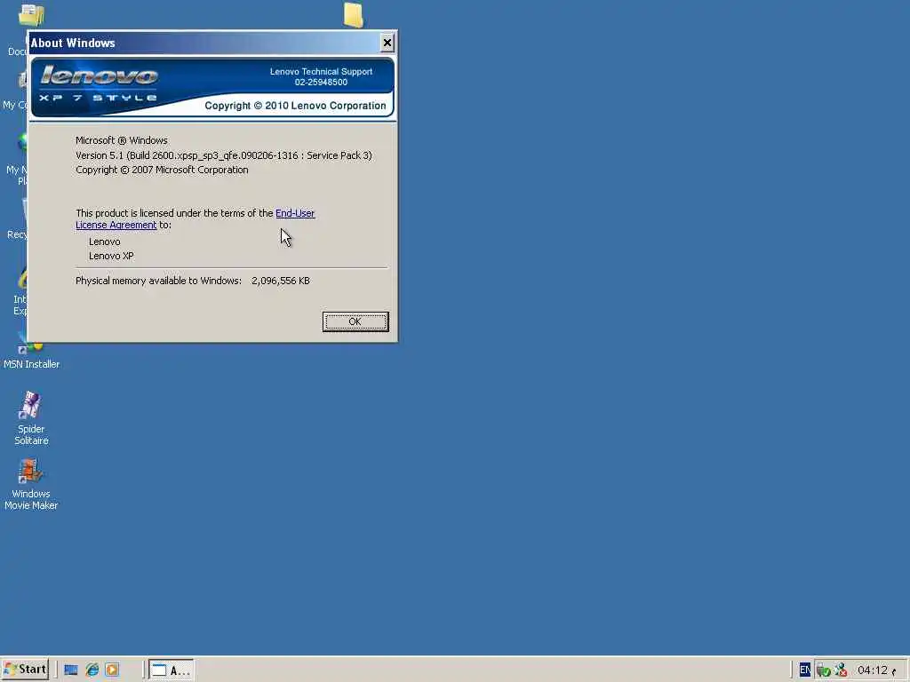The width and height of the screenshot is (910, 682).
Task: Click the 'Lenovo XP' licensee text
Action: click(x=111, y=256)
